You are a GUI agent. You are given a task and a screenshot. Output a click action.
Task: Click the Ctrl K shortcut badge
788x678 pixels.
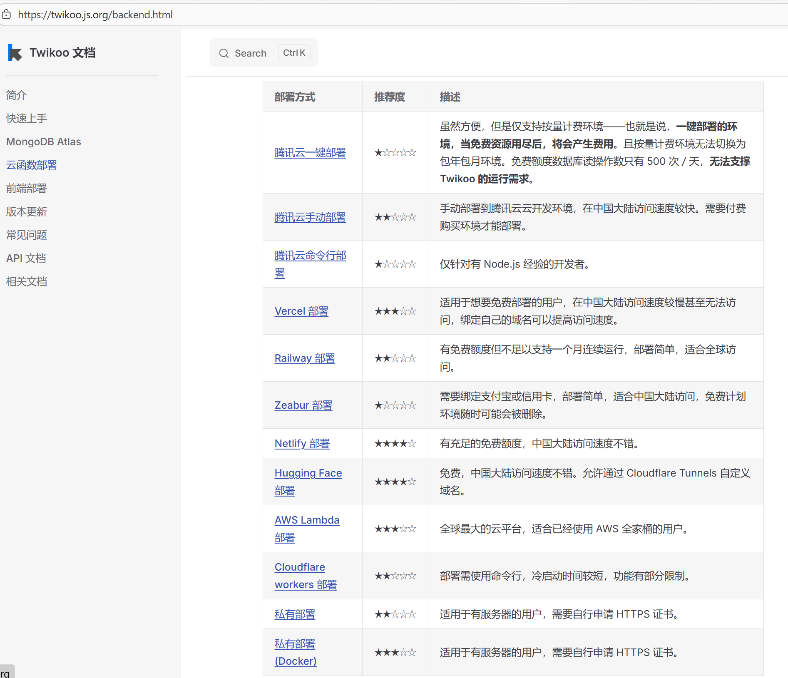click(294, 53)
